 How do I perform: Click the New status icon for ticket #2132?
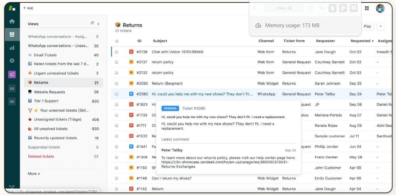(x=131, y=73)
